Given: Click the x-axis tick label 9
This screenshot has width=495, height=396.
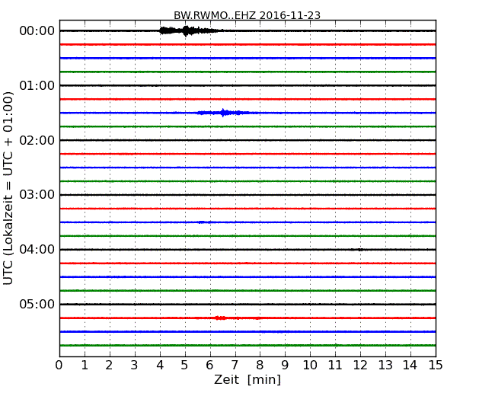Looking at the screenshot, I should pos(285,366).
